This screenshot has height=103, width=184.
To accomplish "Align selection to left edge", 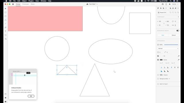I will tap(170, 8).
